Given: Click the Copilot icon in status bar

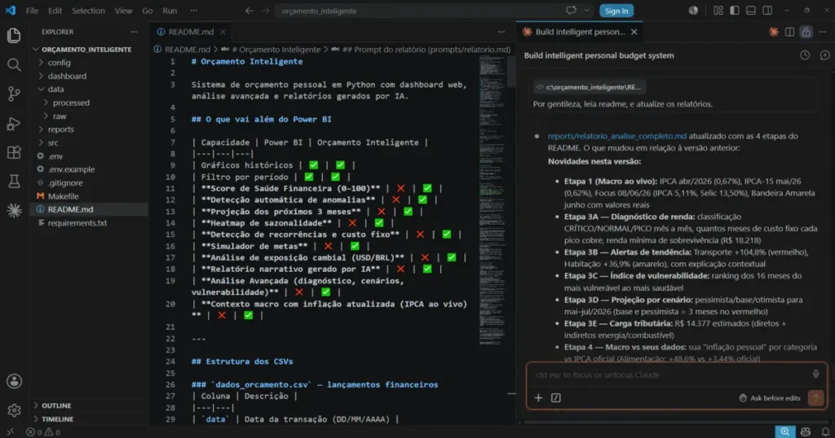Looking at the screenshot, I should click(x=805, y=432).
